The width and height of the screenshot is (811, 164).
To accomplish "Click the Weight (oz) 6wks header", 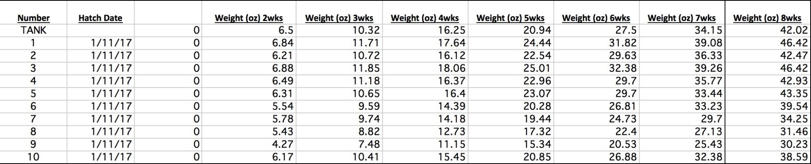I will pyautogui.click(x=596, y=18).
